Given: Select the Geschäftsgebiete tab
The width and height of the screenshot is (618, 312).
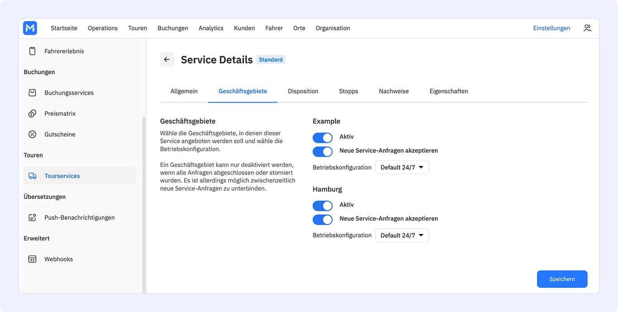Looking at the screenshot, I should point(243,91).
